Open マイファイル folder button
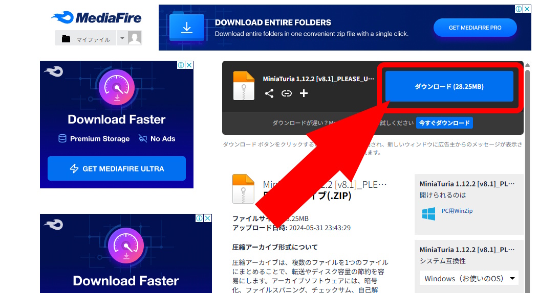Image resolution: width=560 pixels, height=293 pixels. (85, 39)
